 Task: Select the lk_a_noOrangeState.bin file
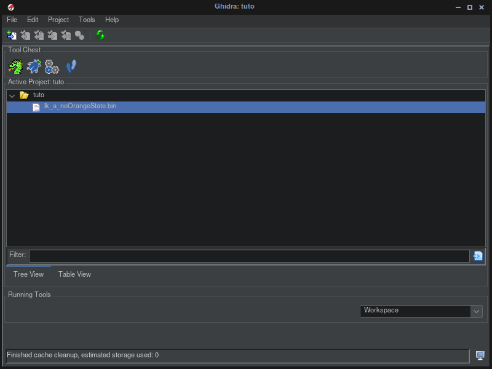pos(80,106)
